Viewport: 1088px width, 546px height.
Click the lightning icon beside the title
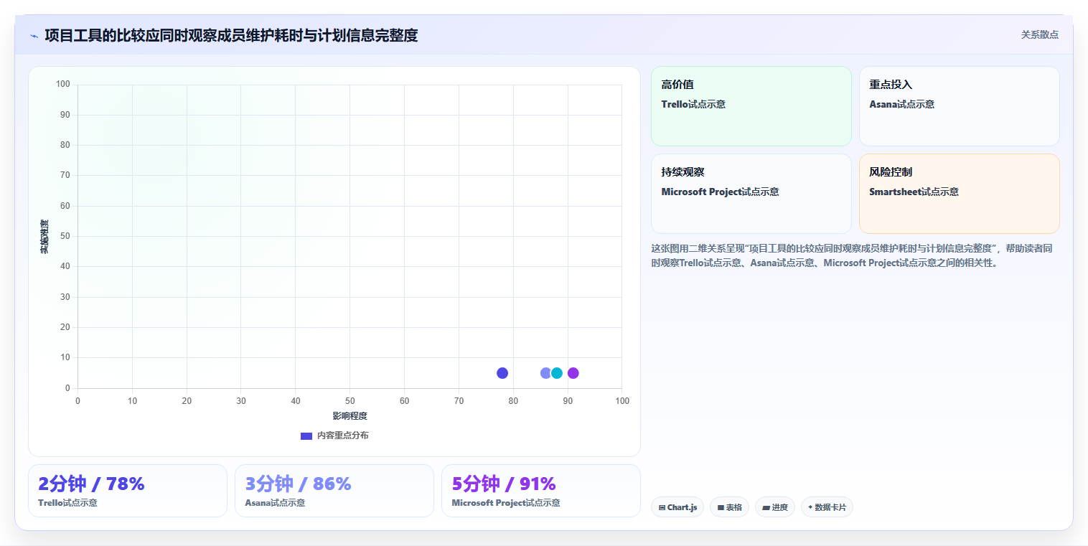point(34,36)
